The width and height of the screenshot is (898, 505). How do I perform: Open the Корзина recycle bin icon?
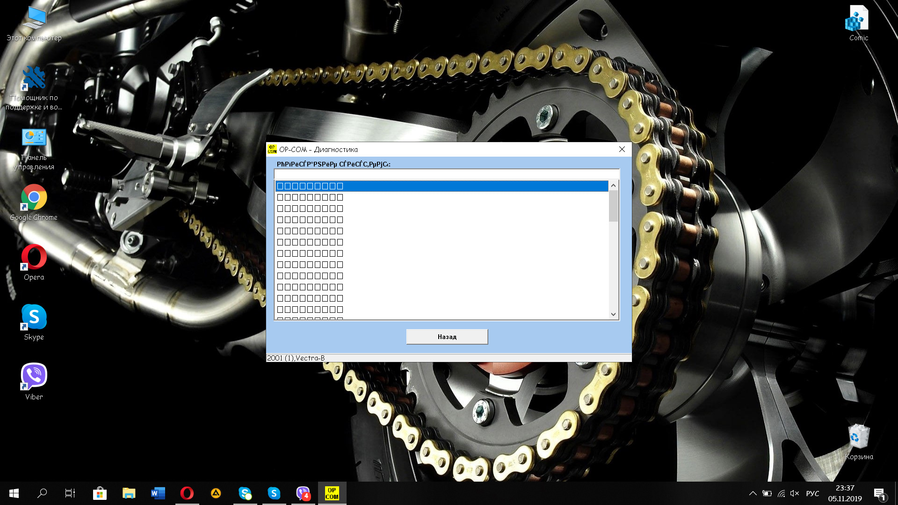pyautogui.click(x=859, y=437)
